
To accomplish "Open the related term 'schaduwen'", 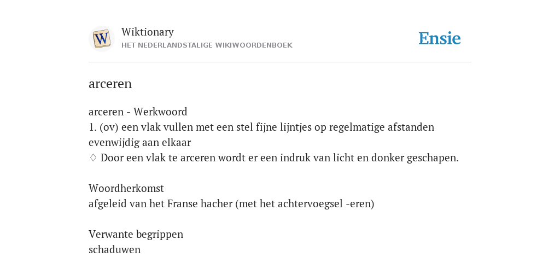I will pos(115,249).
